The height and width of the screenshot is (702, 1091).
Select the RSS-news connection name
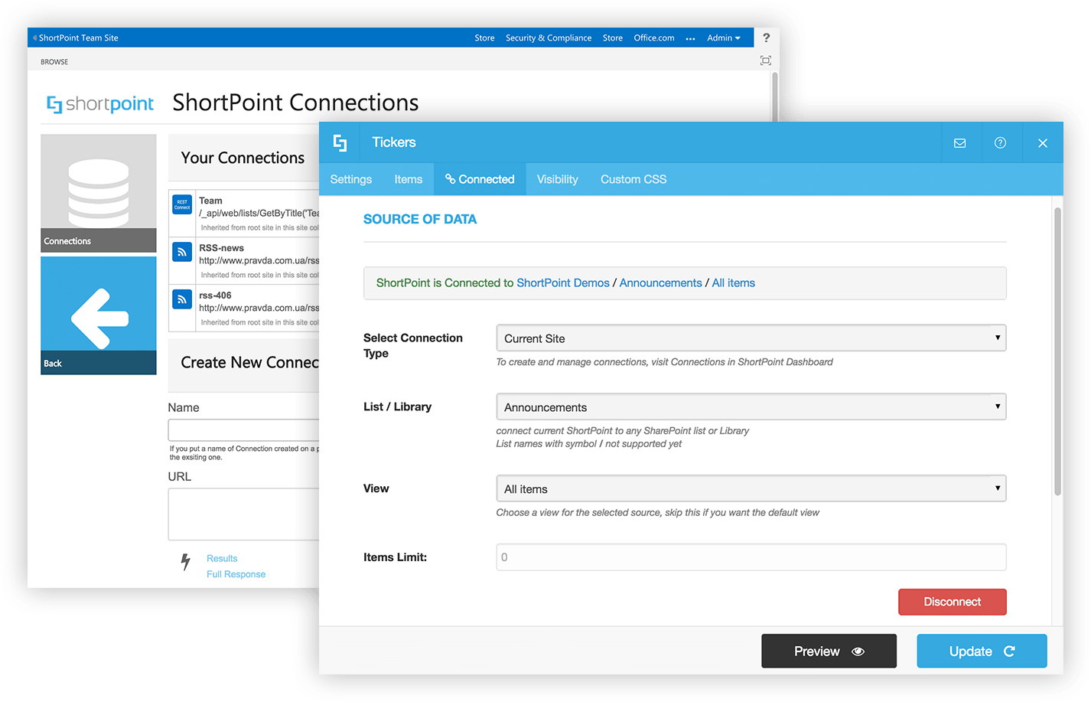click(x=222, y=248)
